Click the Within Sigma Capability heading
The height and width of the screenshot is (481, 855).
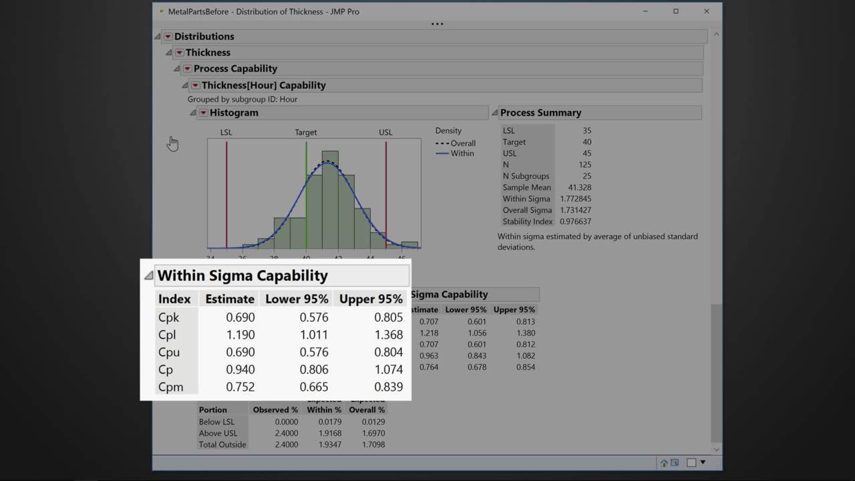coord(242,276)
